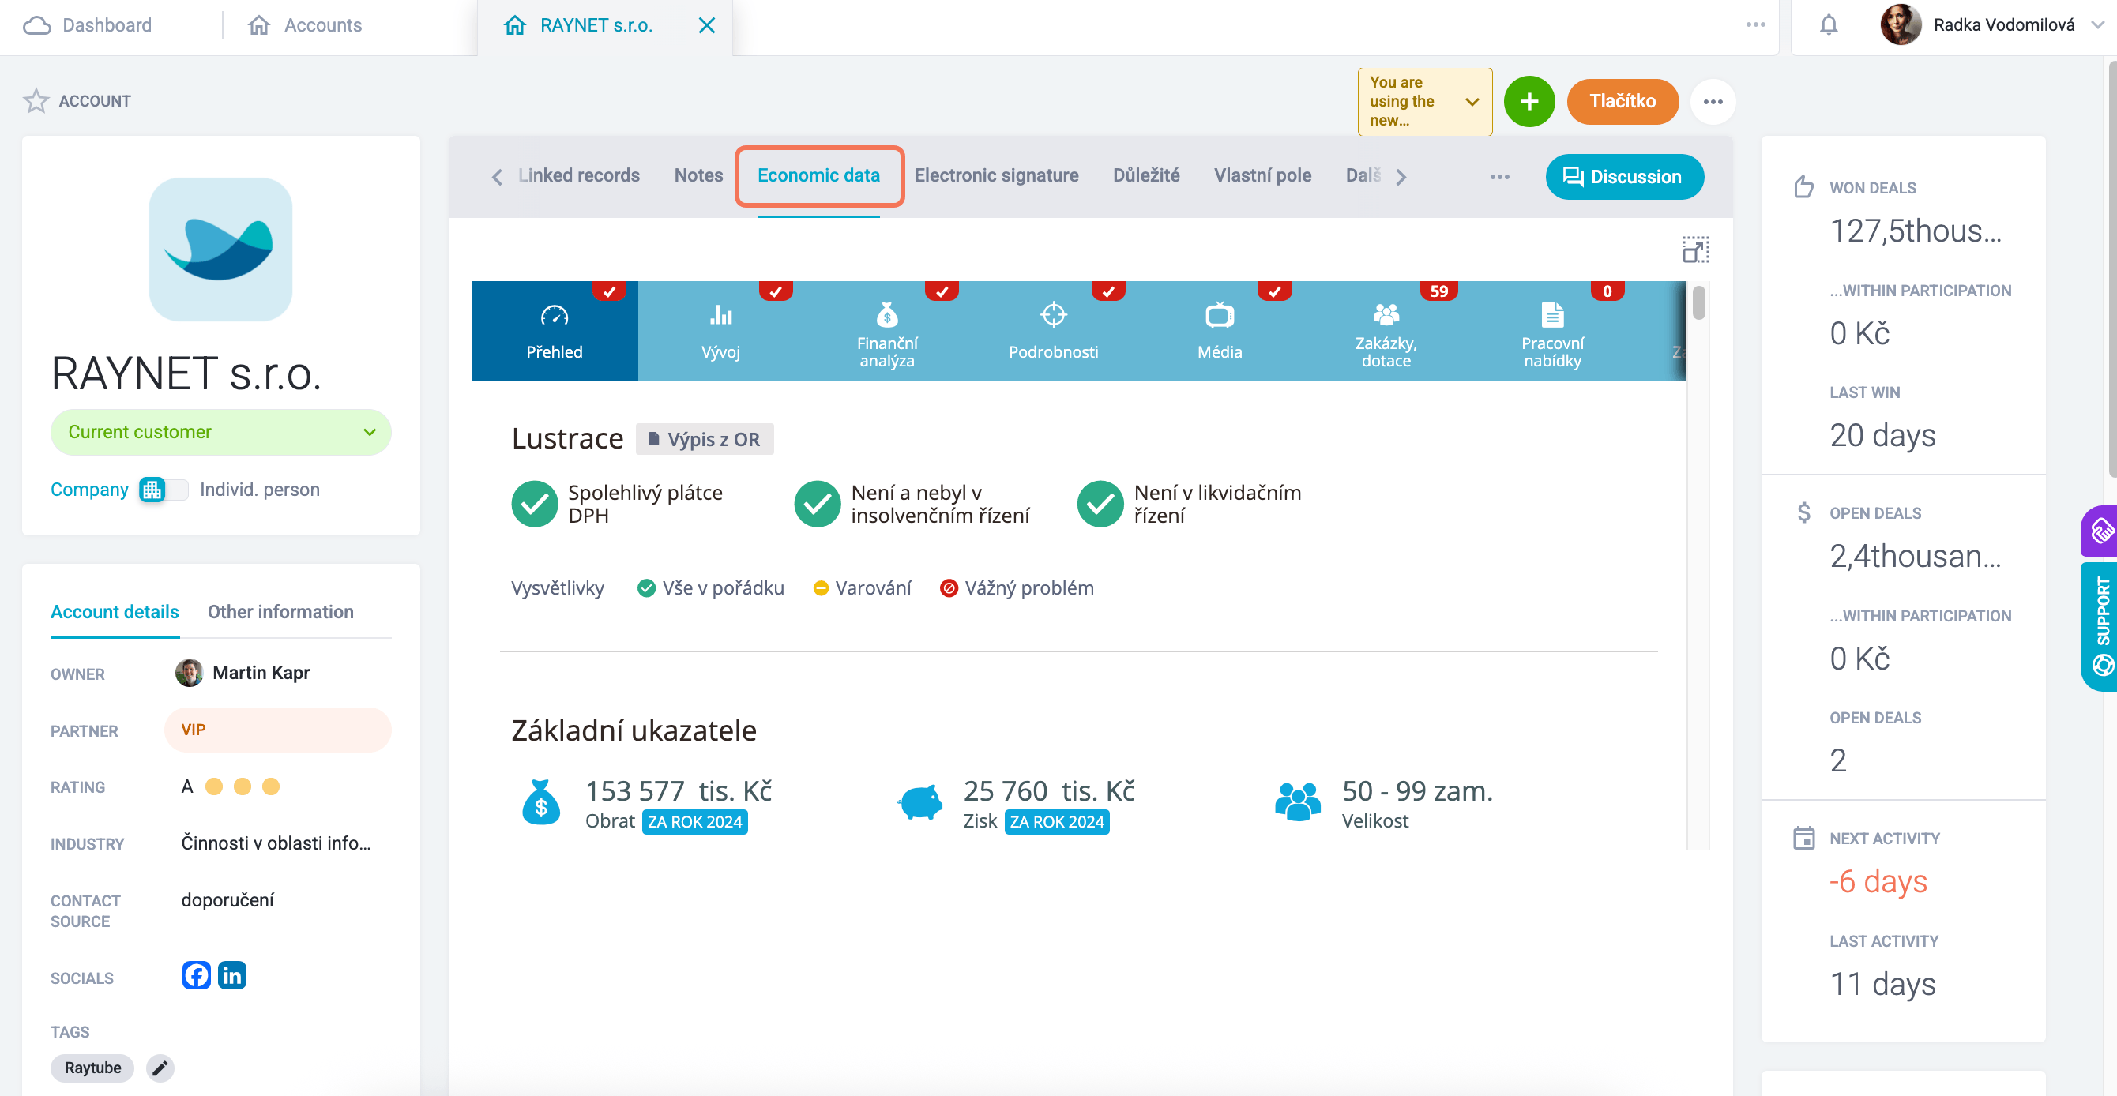Open the Pracovní nabídky section

[x=1552, y=331]
